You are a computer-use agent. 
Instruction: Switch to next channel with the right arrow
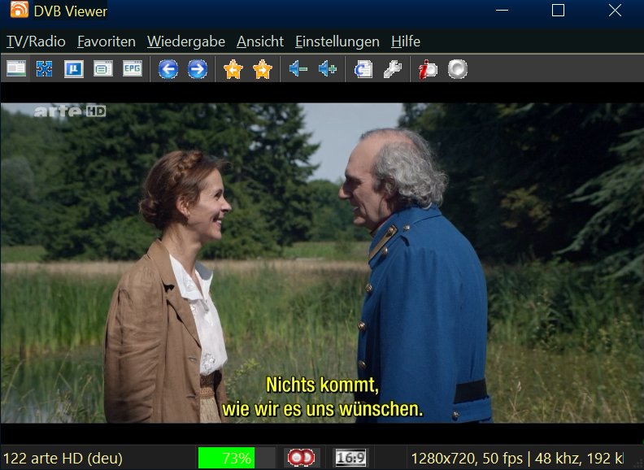197,70
